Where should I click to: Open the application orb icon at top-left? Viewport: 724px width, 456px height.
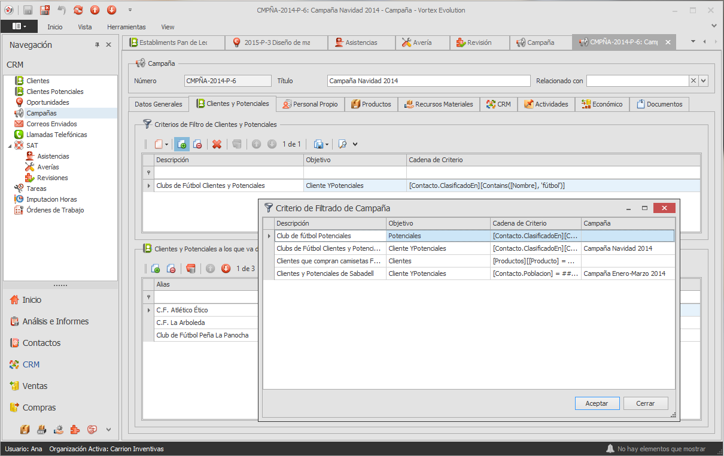click(x=8, y=10)
